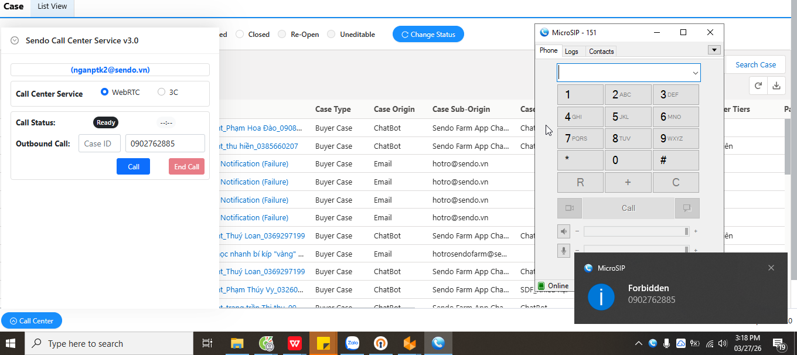797x355 pixels.
Task: Open the Contacts tab in MicroSIP
Action: (601, 52)
